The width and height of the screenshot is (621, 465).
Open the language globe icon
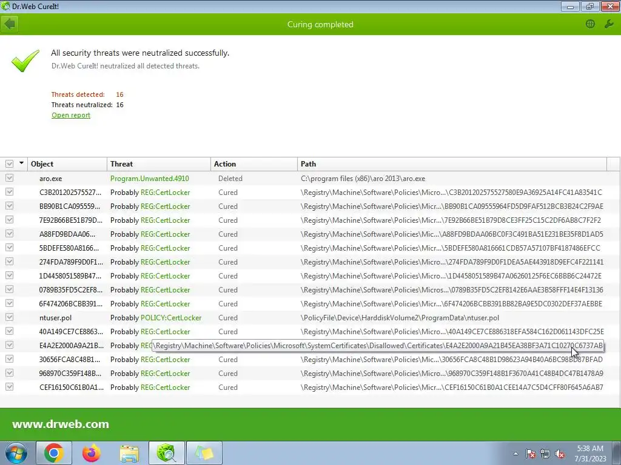[590, 24]
